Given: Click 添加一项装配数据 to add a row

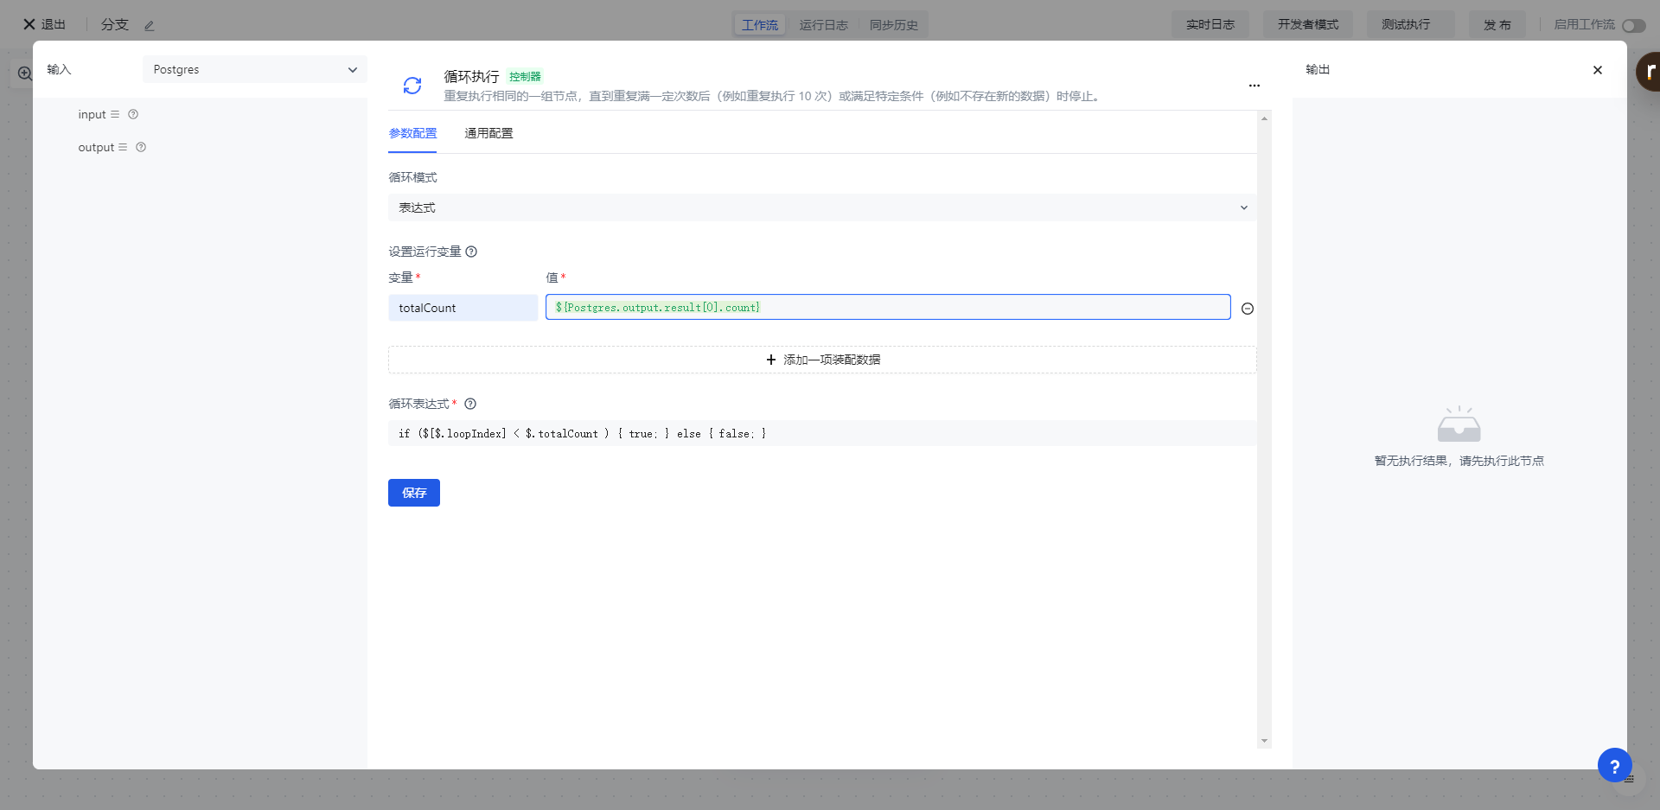Looking at the screenshot, I should pos(821,360).
